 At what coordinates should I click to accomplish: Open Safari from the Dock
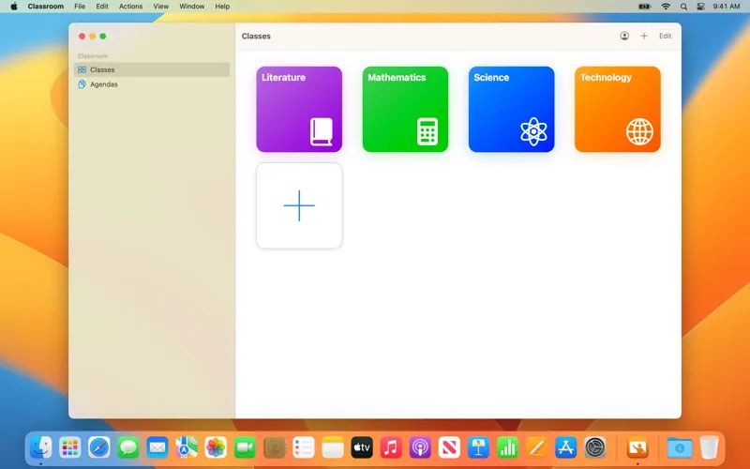point(99,448)
